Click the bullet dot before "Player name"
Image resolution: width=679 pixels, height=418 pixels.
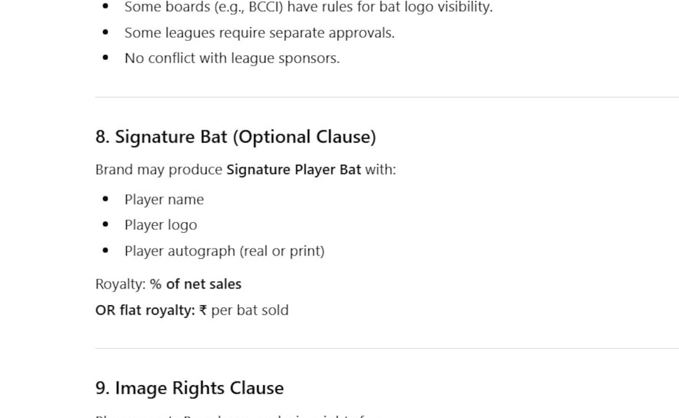coord(106,199)
